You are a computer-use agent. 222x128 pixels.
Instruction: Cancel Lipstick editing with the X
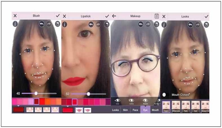point(64,16)
